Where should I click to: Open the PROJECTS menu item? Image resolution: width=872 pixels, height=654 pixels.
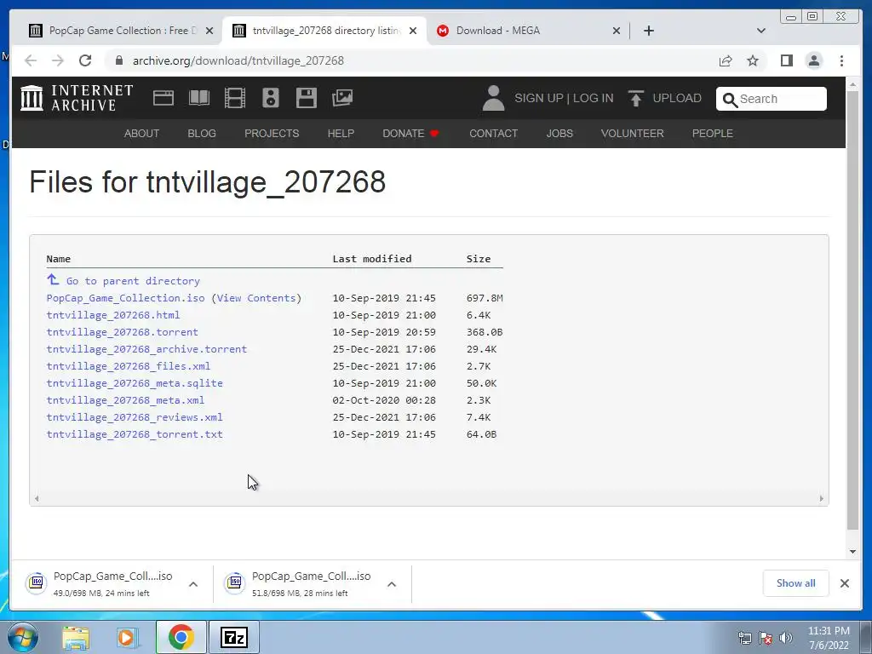[272, 134]
